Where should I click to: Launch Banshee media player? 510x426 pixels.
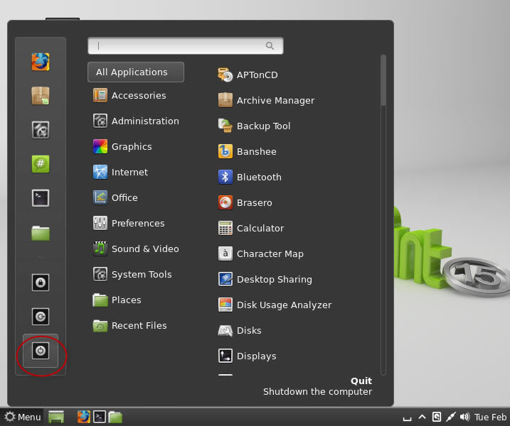click(248, 152)
